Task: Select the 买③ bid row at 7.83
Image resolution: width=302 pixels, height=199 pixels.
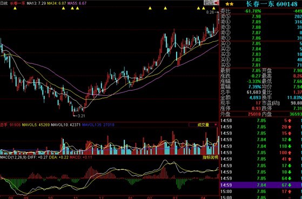Action: [x=261, y=55]
